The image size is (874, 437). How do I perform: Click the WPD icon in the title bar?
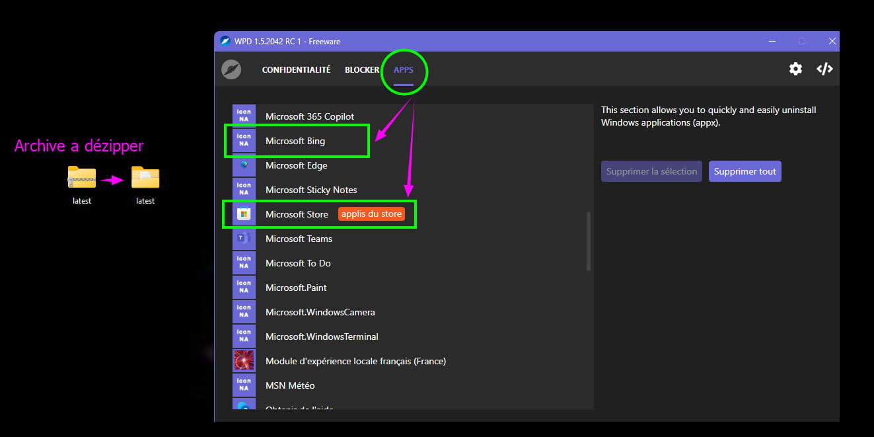coord(225,41)
